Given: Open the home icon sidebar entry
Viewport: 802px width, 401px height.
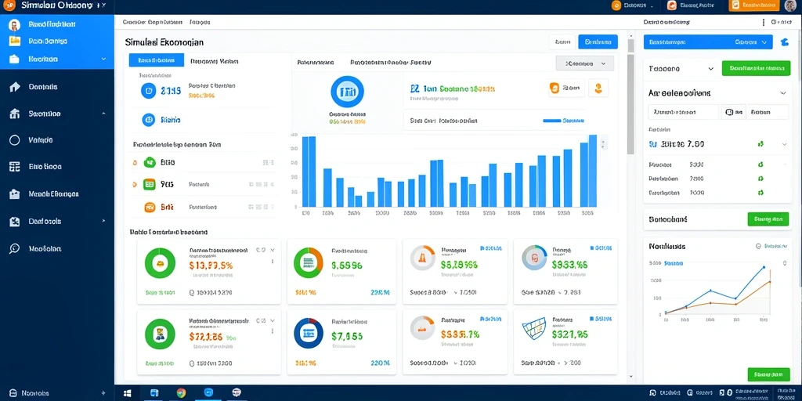Looking at the screenshot, I should click(x=15, y=86).
